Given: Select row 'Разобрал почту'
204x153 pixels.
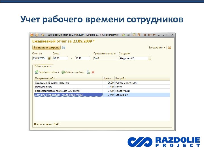Looking at the screenshot, I should 102,87.
